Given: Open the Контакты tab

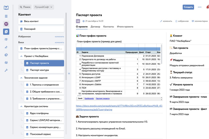Looking at the screenshot, I should click(x=108, y=27).
